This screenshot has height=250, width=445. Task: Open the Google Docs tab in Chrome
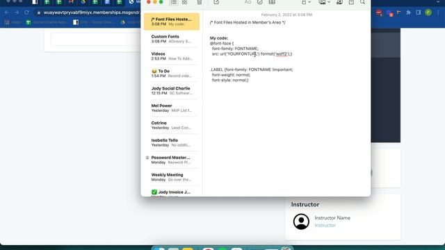click(x=107, y=2)
